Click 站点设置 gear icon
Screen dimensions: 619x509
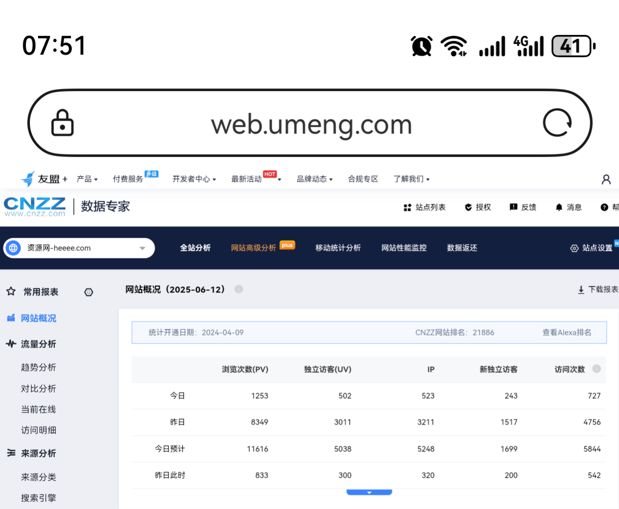[574, 248]
